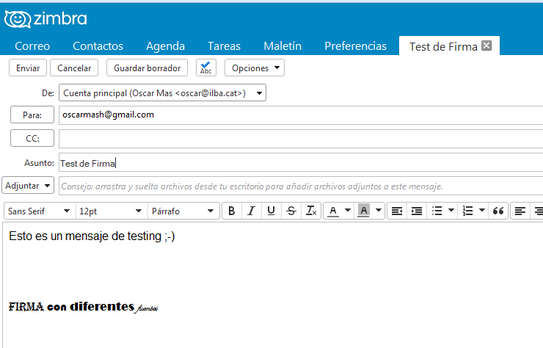Apply bold formatting

coord(232,211)
